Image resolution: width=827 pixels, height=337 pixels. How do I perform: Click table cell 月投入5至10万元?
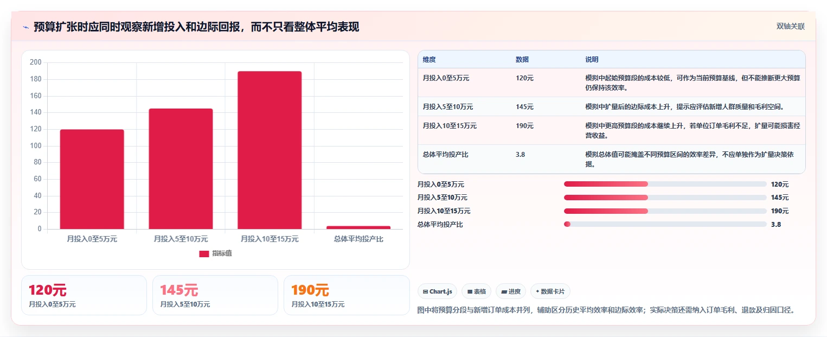tap(448, 107)
